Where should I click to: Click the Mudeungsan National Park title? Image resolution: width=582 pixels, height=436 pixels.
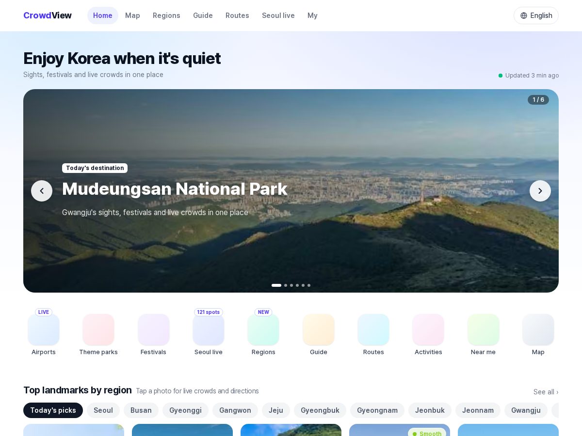(x=175, y=189)
